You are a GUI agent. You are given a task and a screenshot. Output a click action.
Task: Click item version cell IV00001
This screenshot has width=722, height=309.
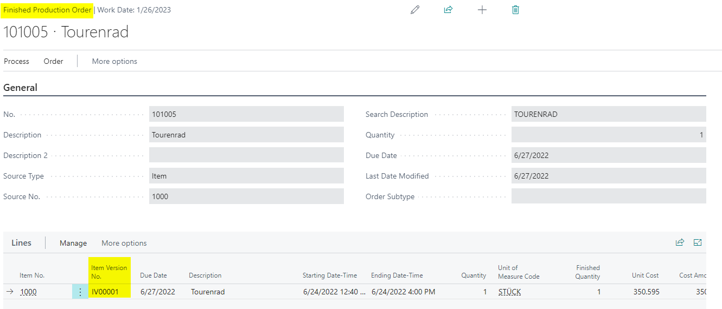pos(105,292)
